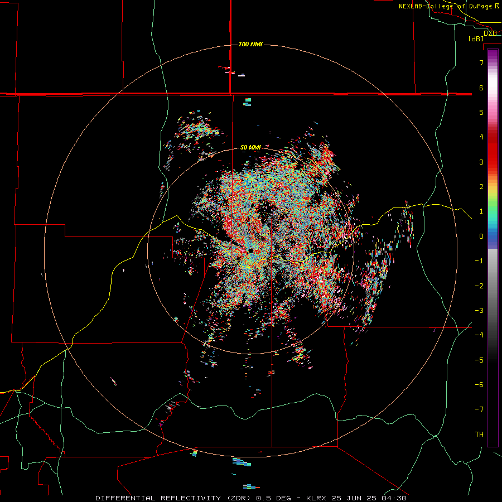This screenshot has height=502, width=502.
Task: Click the DZD product label
Action: 490,33
